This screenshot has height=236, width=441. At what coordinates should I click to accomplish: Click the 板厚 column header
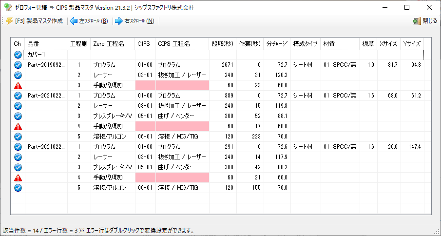pyautogui.click(x=368, y=44)
